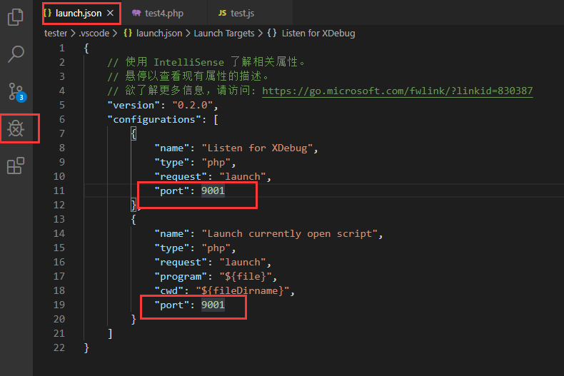The height and width of the screenshot is (376, 564).
Task: Expand the .vscode breadcrumb item
Action: tap(94, 33)
